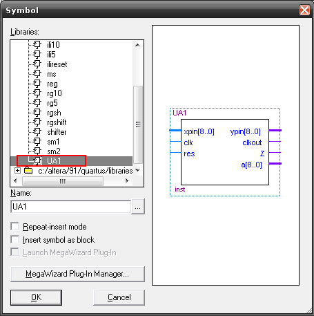
Task: Click the 'res' port label
Action: tap(189, 154)
